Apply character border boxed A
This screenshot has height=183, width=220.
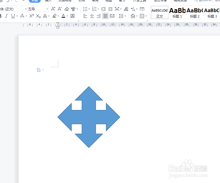[73, 16]
